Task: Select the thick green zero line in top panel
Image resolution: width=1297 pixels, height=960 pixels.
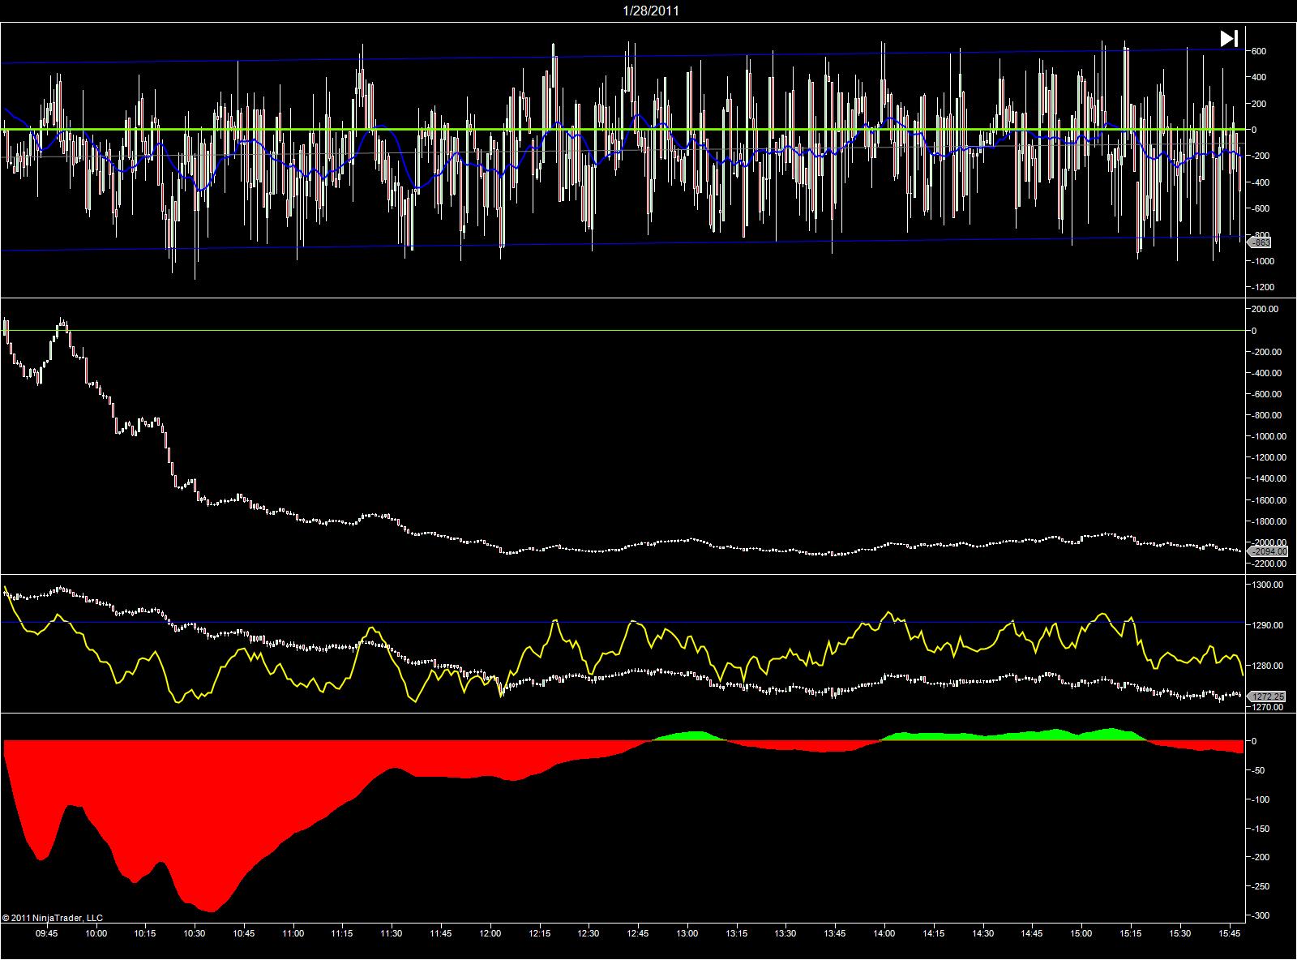Action: point(622,130)
